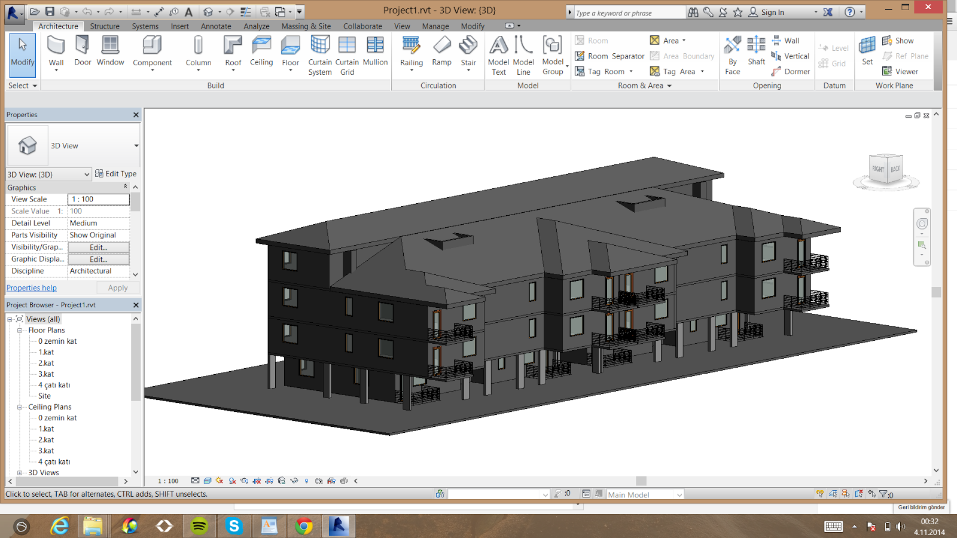The width and height of the screenshot is (957, 538).
Task: Open the 3D View type selector dropdown
Action: tap(136, 146)
